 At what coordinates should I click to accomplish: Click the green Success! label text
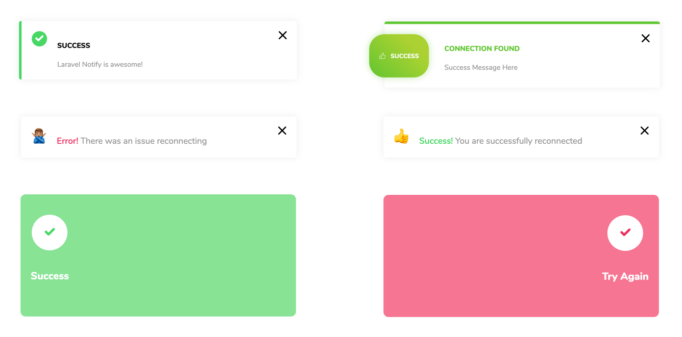(436, 141)
